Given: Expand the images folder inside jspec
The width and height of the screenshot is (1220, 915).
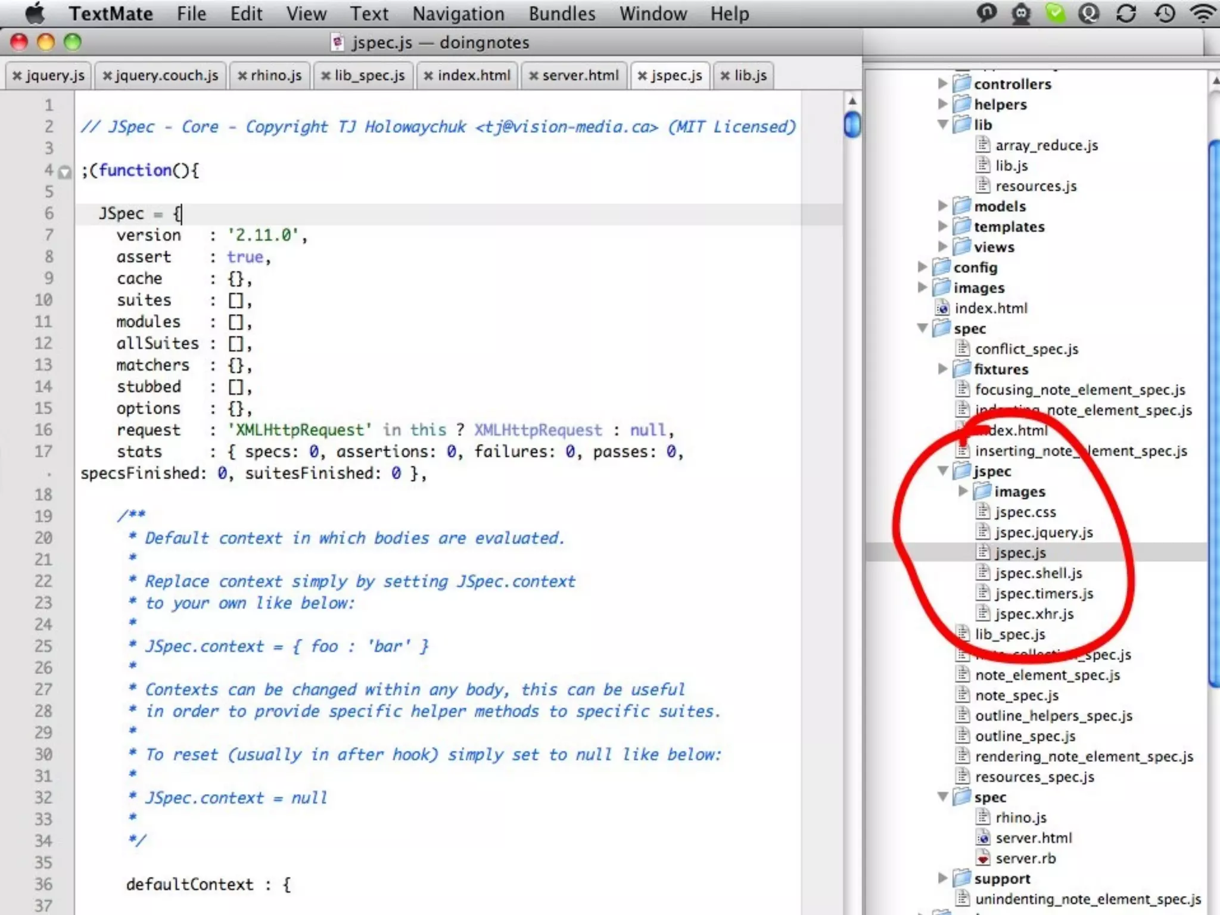Looking at the screenshot, I should 963,491.
